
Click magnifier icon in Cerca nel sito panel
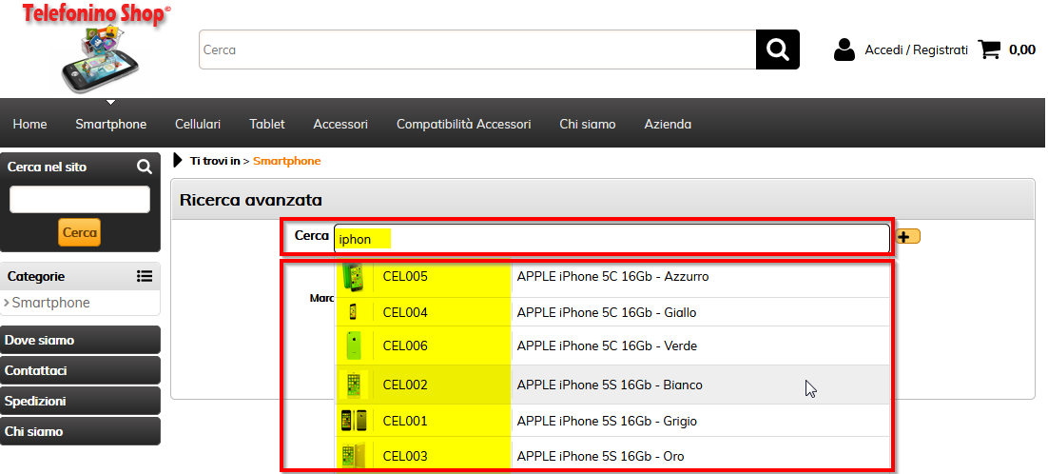(x=145, y=167)
